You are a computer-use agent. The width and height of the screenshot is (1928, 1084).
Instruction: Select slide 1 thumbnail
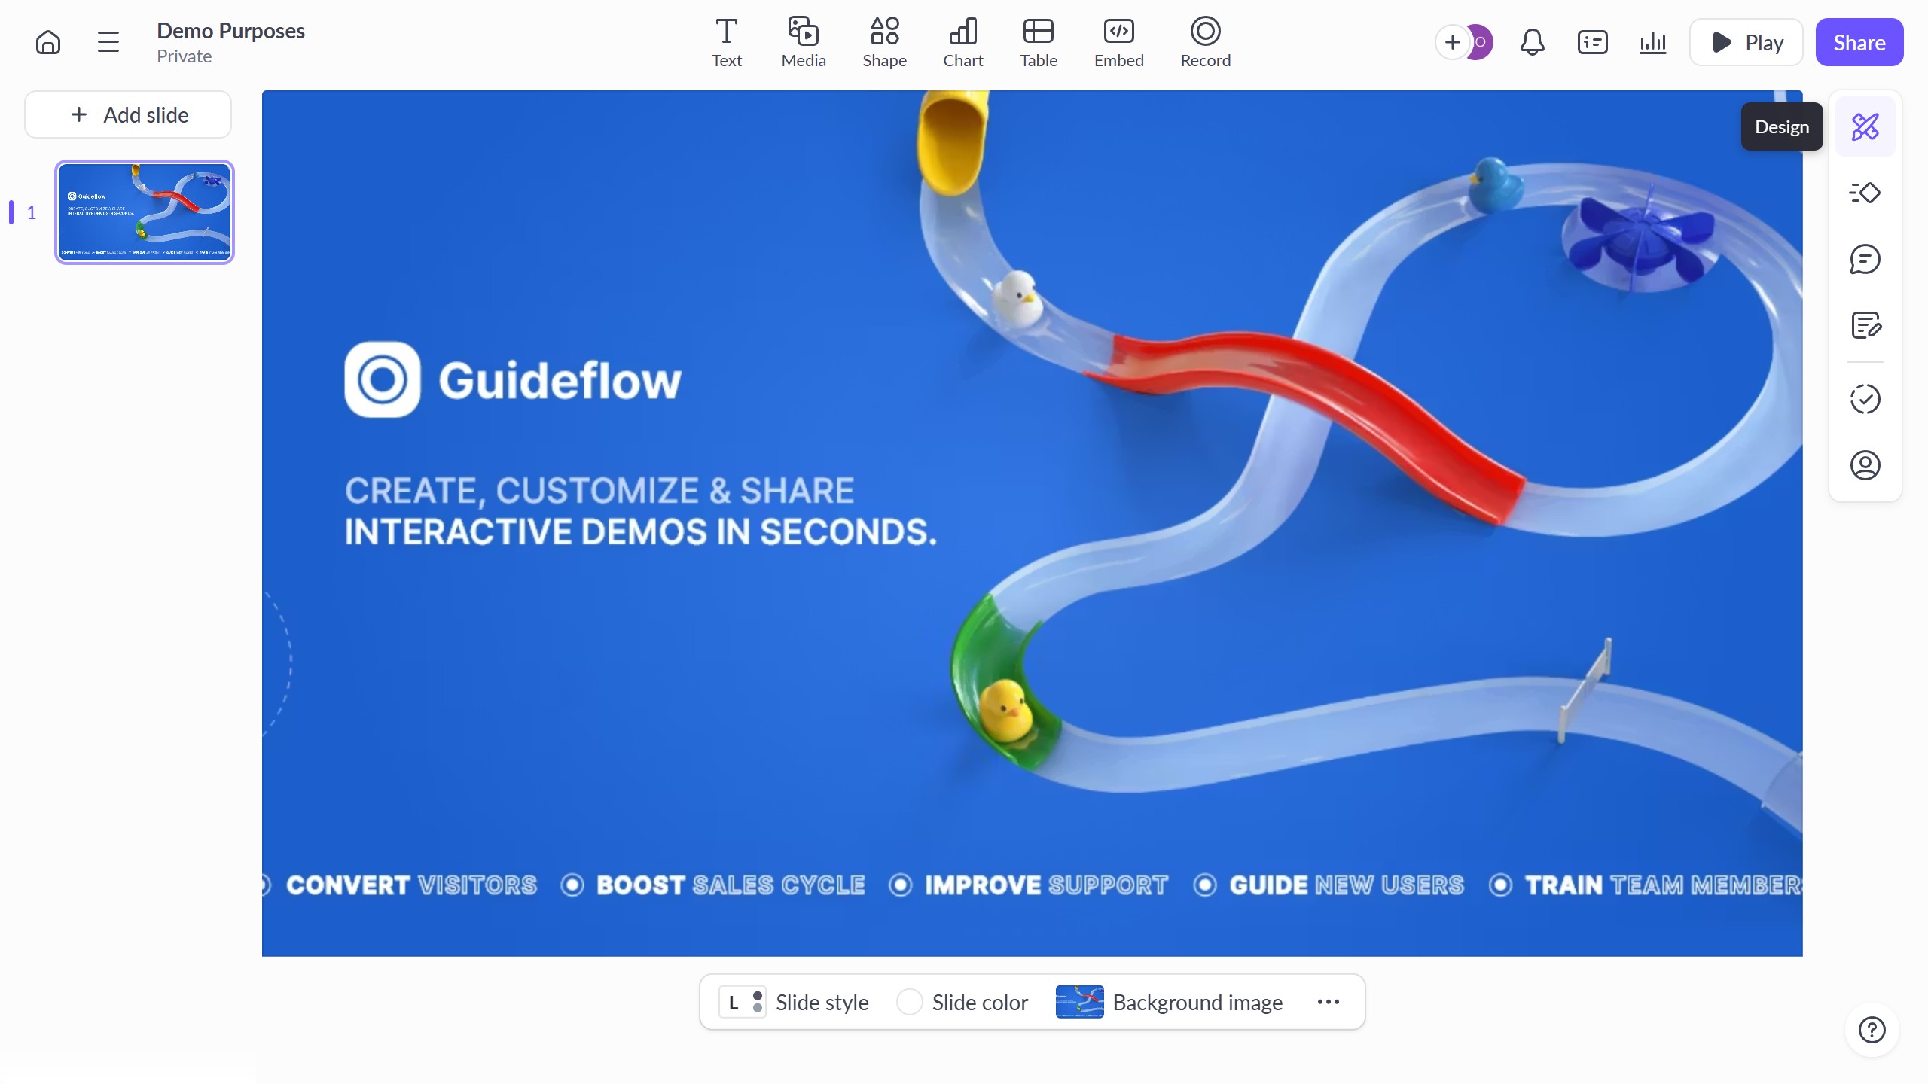click(145, 212)
